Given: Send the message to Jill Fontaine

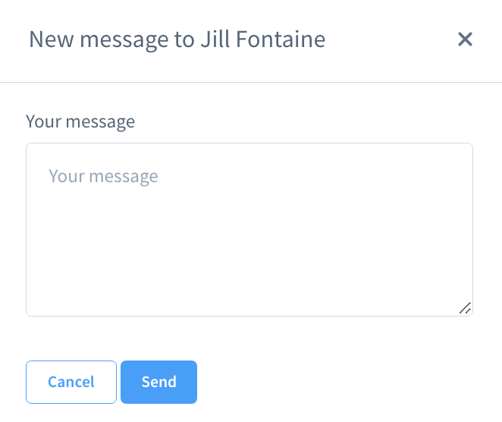Looking at the screenshot, I should coord(158,382).
